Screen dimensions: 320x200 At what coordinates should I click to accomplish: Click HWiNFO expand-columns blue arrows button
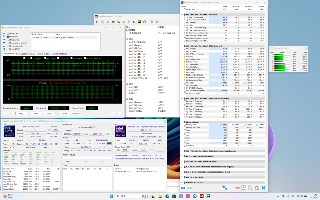pos(183,188)
